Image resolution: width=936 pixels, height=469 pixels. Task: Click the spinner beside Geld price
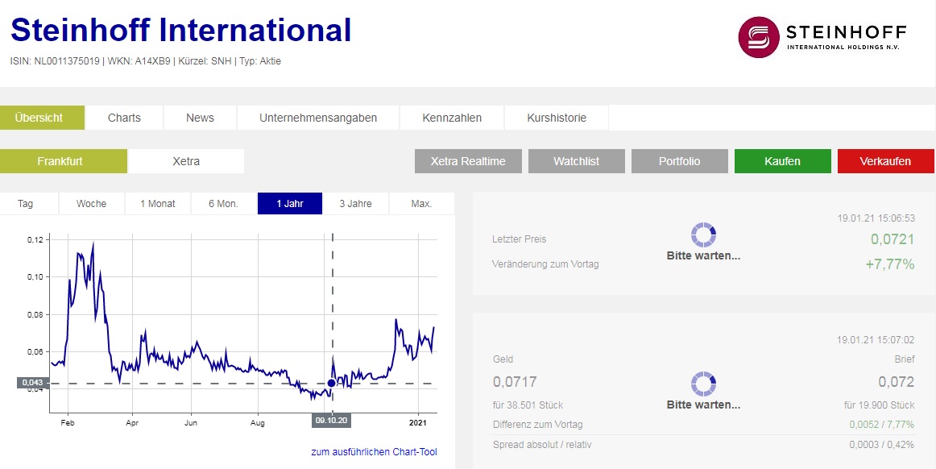[x=704, y=382]
